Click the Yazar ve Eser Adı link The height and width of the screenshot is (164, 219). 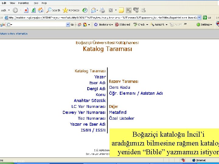click(x=88, y=124)
